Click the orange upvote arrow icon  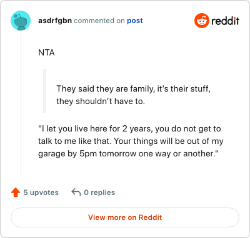pyautogui.click(x=16, y=193)
